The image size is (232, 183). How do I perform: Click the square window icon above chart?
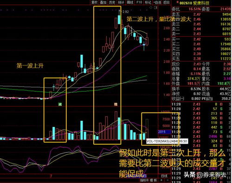[156, 7]
